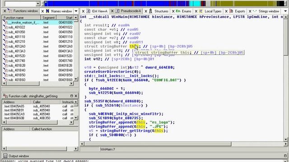
Task: Click the Function calls panel icon
Action: pyautogui.click(x=5, y=96)
